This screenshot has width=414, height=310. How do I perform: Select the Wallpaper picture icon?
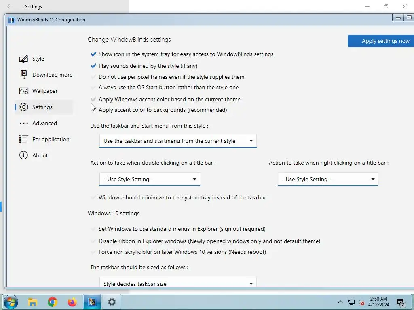tap(24, 91)
